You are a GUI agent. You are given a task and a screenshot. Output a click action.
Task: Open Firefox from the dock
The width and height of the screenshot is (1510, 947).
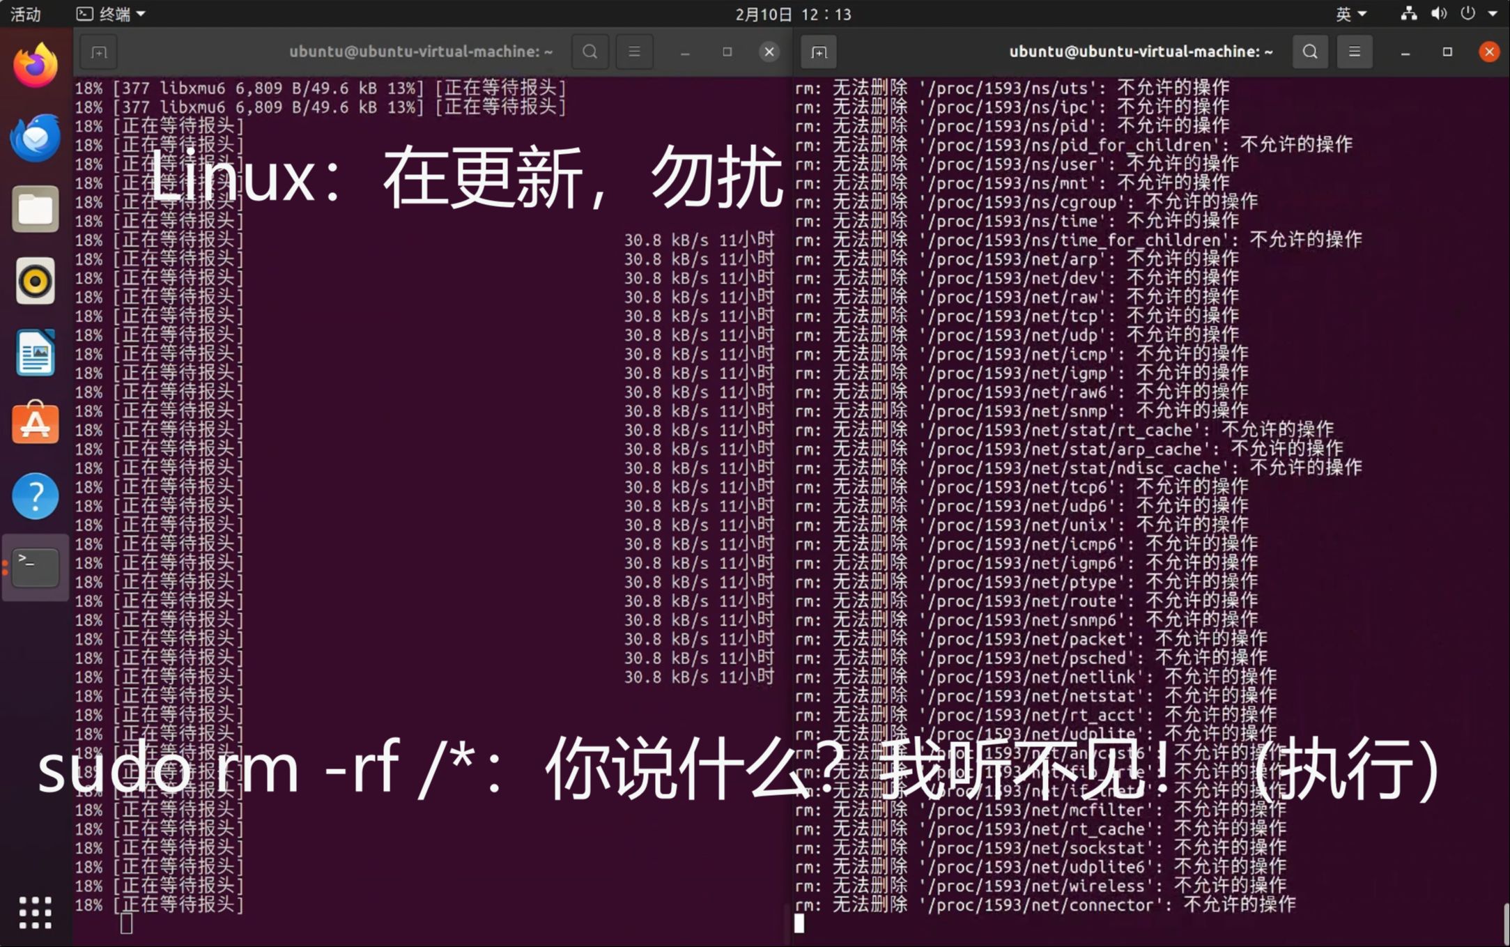click(x=36, y=65)
